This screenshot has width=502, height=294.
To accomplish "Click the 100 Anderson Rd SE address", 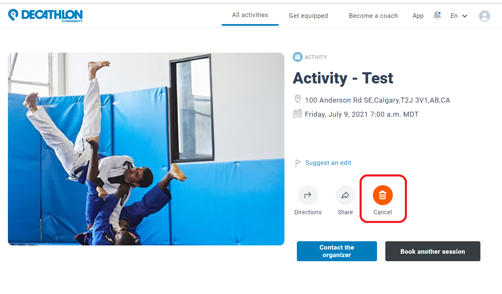I will (x=377, y=100).
